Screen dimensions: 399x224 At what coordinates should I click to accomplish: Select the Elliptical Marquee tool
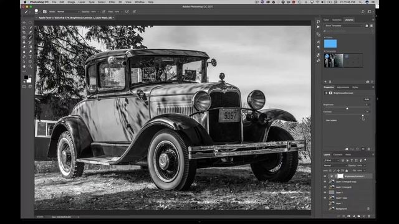tap(31, 22)
